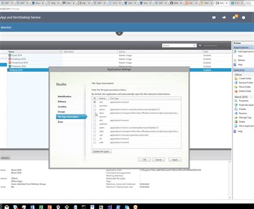Click the Add Applications icon in Actions
Image resolution: width=254 pixels, height=209 pixels.
tap(235, 51)
